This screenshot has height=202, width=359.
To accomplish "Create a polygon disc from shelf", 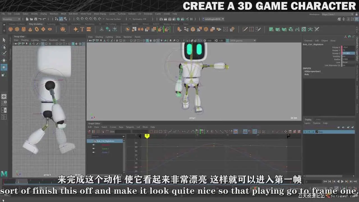I will (x=50, y=29).
